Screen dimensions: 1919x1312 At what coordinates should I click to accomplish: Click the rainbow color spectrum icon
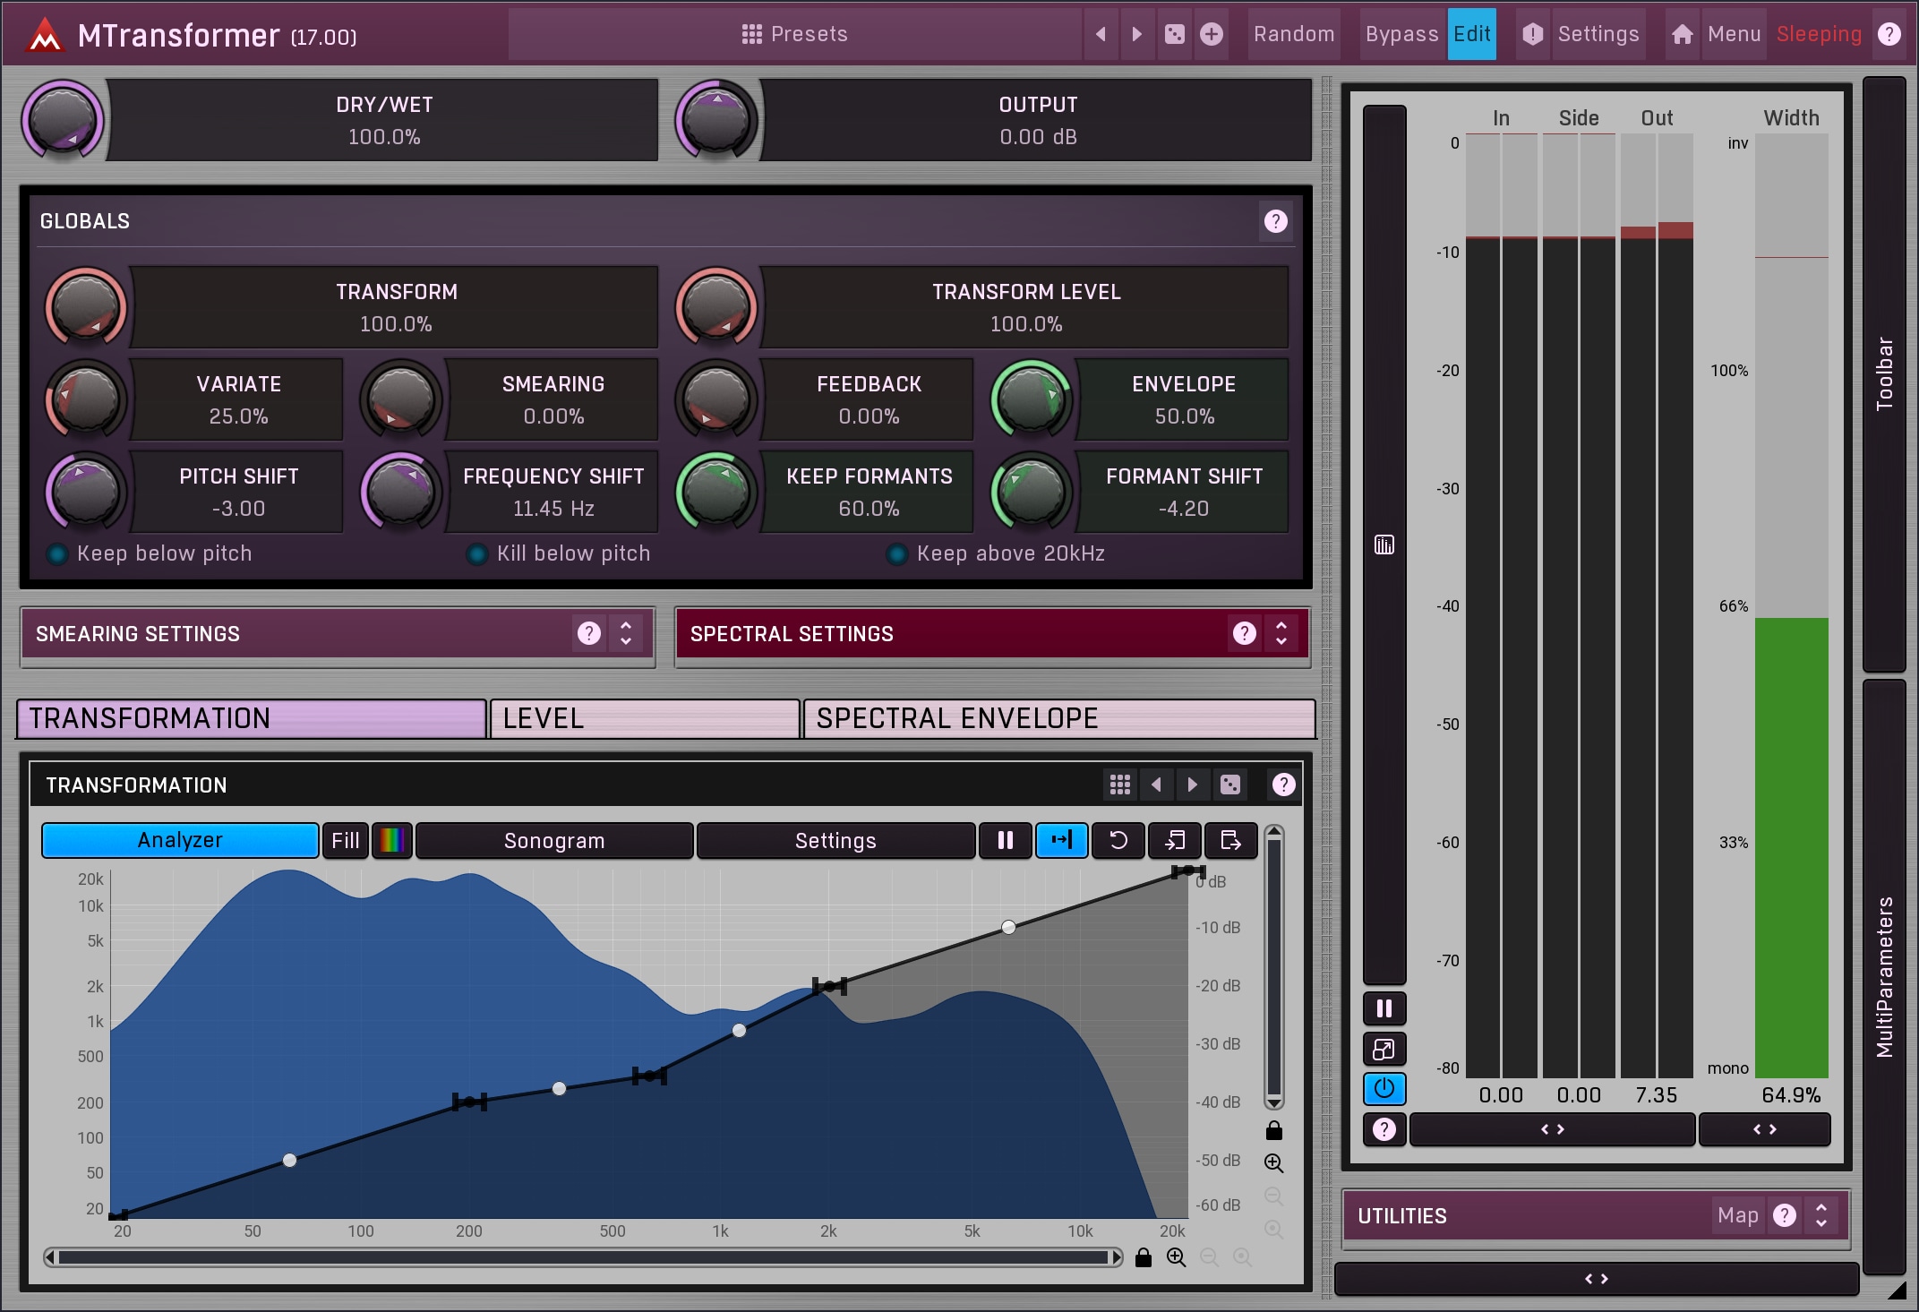tap(391, 840)
